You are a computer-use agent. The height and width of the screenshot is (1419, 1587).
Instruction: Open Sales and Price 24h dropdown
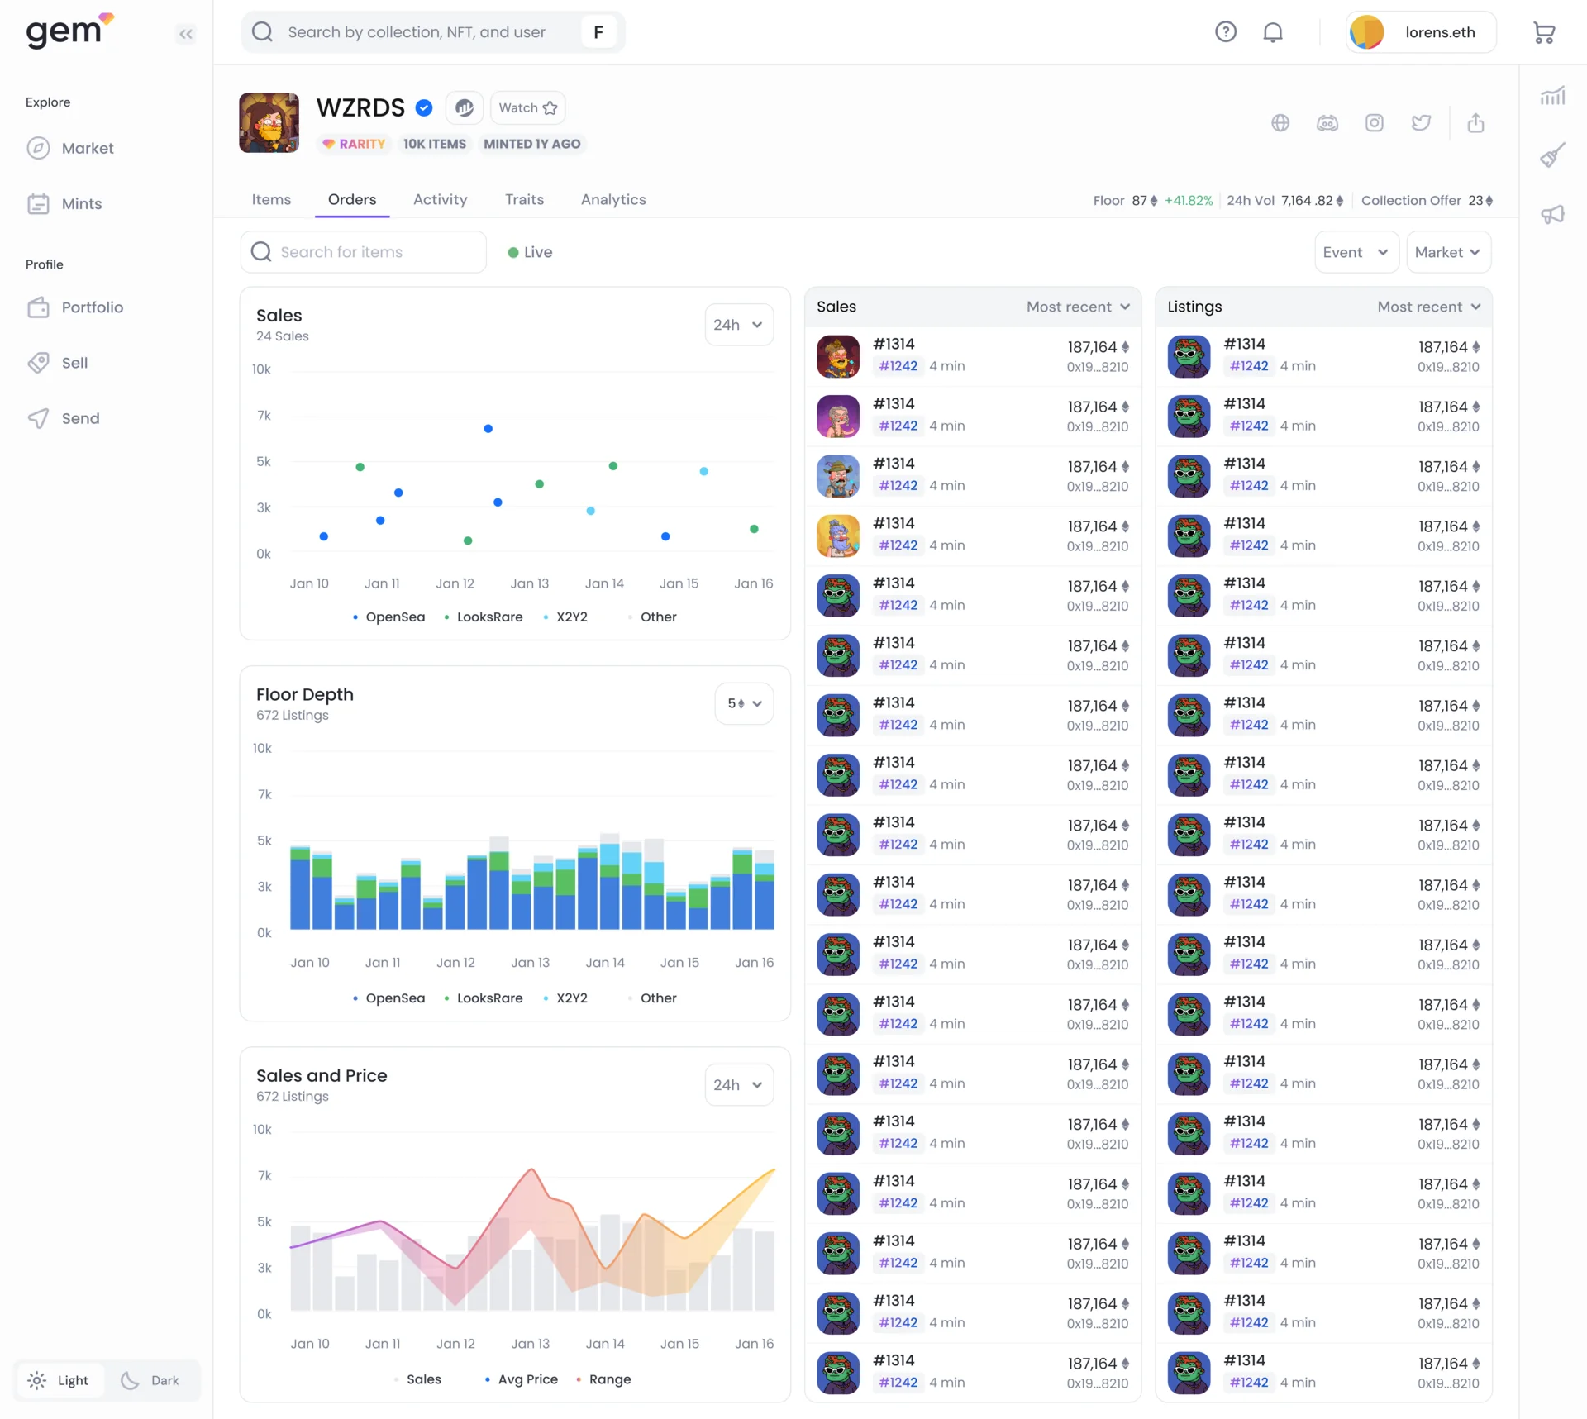pyautogui.click(x=739, y=1085)
